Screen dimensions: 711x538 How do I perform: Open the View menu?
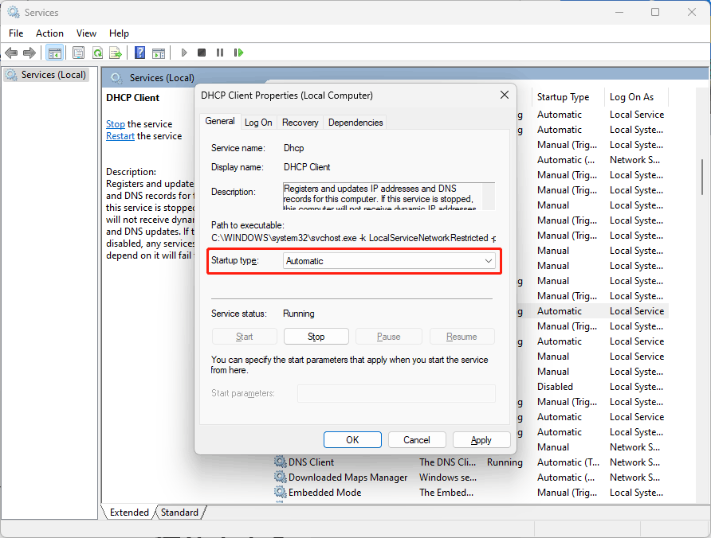(x=86, y=33)
